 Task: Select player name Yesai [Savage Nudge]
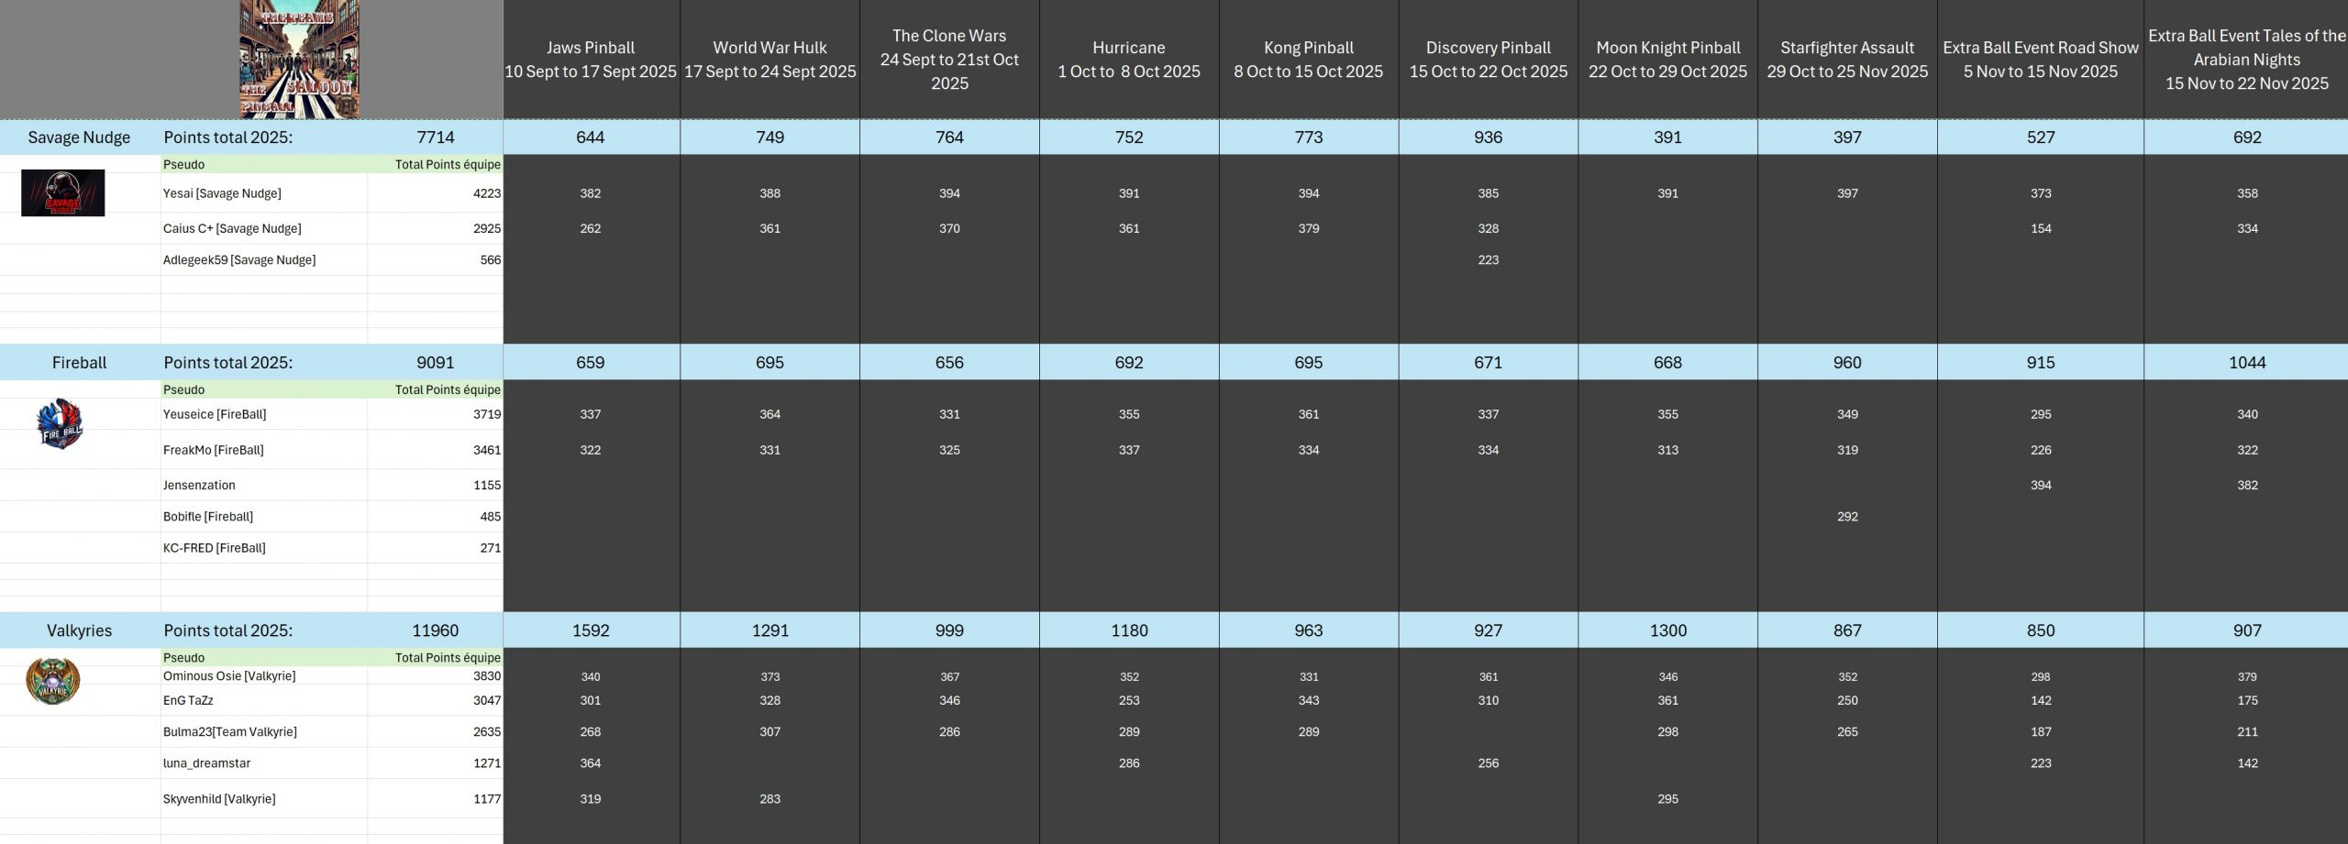pos(222,193)
